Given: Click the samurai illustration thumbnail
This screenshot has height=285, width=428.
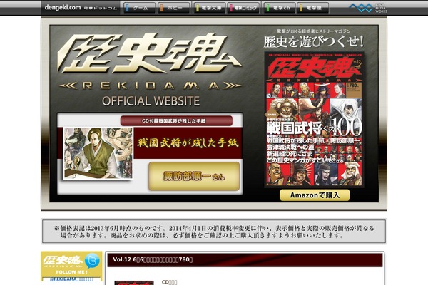Looking at the screenshot, I should pyautogui.click(x=98, y=153).
